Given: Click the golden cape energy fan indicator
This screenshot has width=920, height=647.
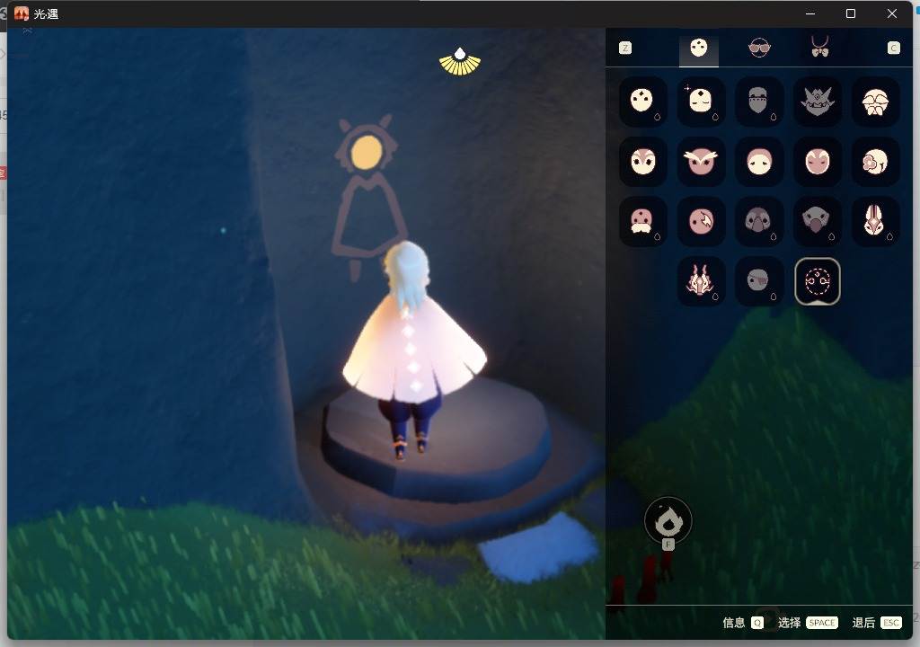Looking at the screenshot, I should tap(460, 62).
